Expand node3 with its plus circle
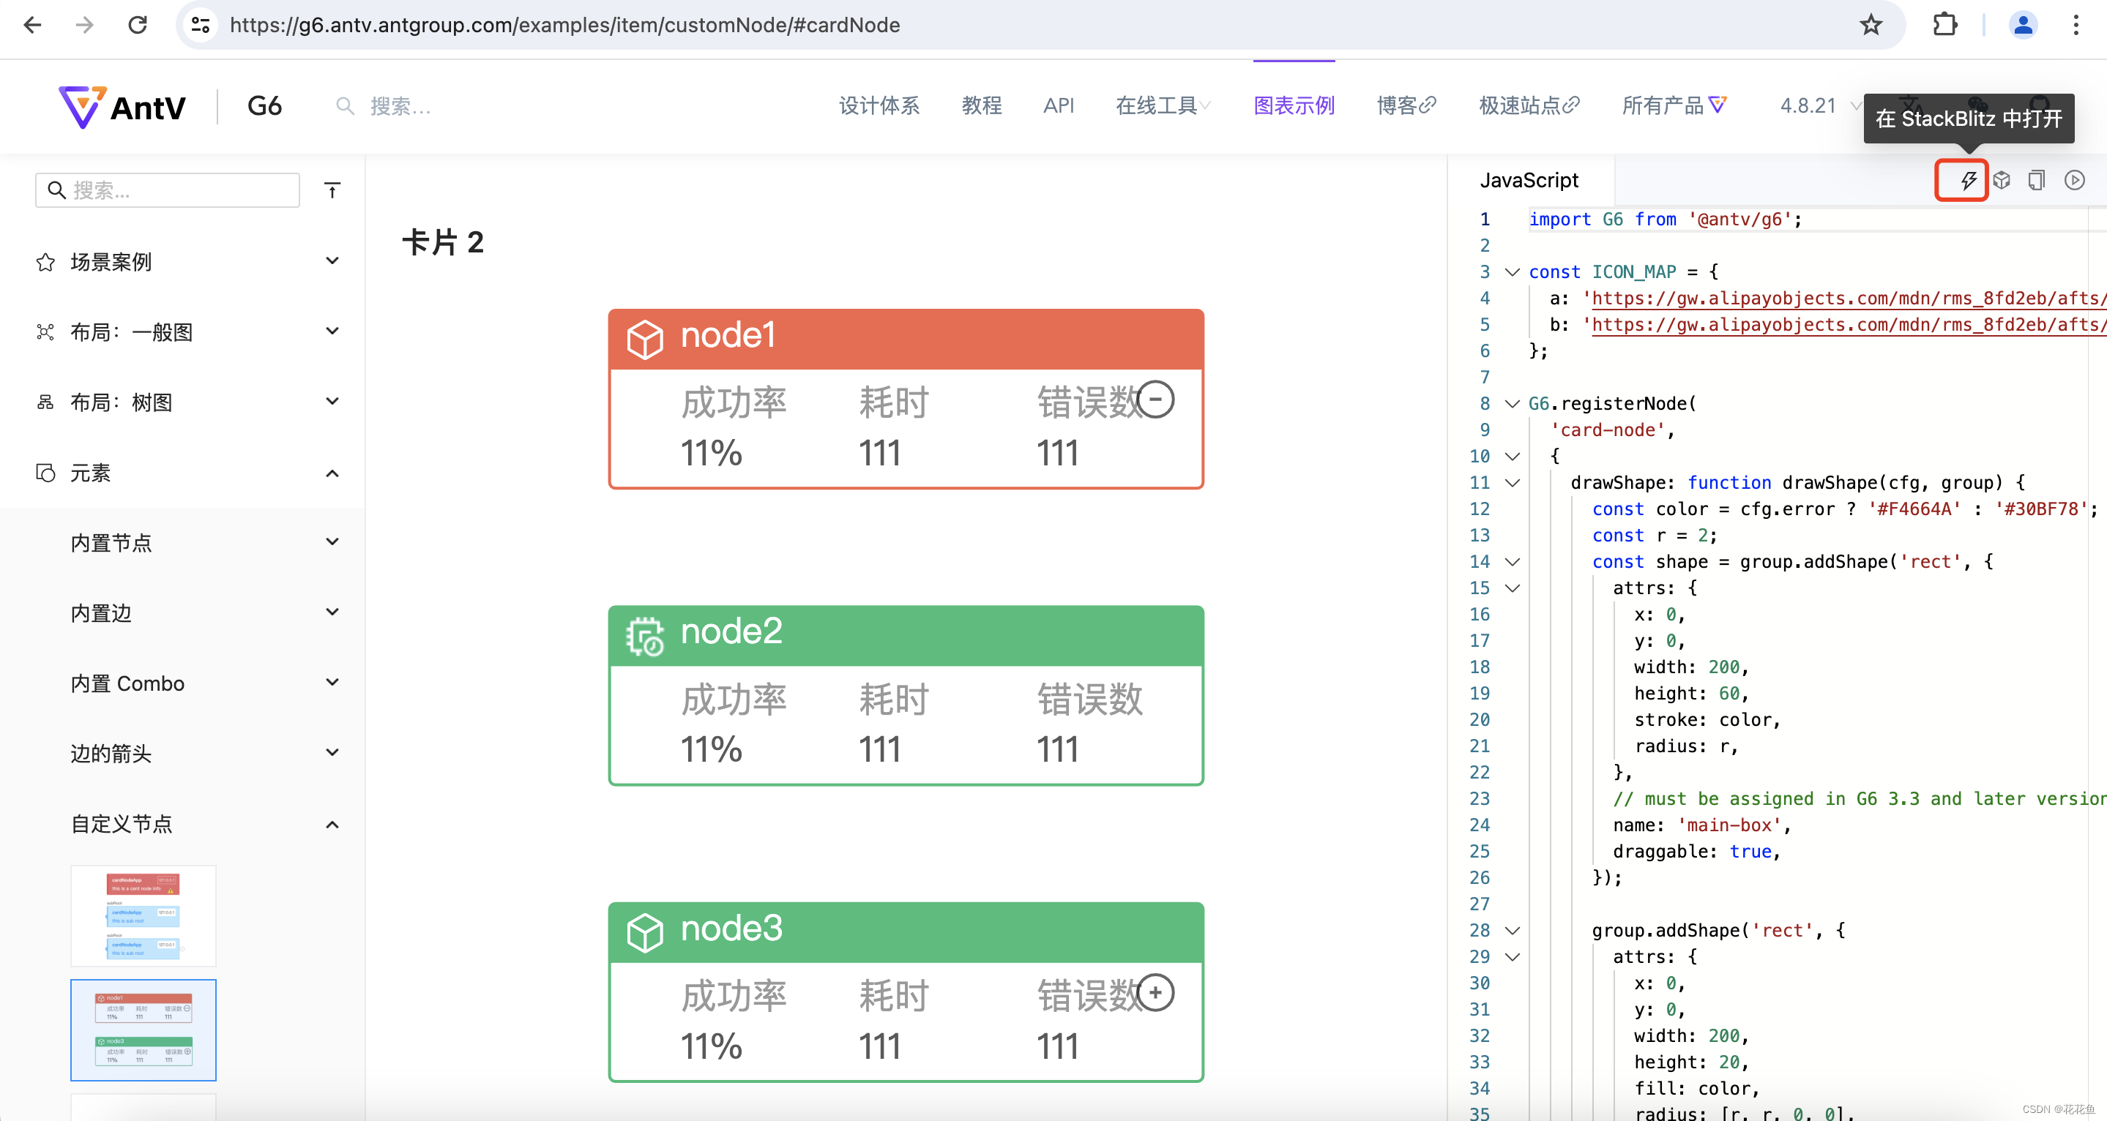 pyautogui.click(x=1155, y=993)
